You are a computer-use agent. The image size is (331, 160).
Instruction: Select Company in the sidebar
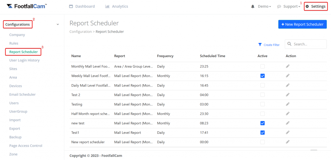click(x=17, y=35)
